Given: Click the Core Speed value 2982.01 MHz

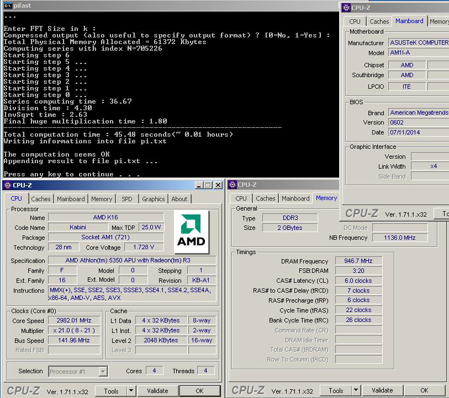Looking at the screenshot, I should (74, 320).
